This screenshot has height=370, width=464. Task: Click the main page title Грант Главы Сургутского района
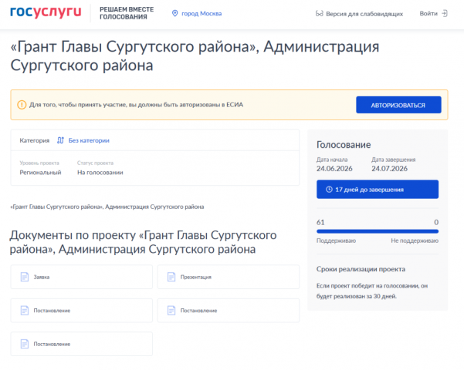(195, 55)
